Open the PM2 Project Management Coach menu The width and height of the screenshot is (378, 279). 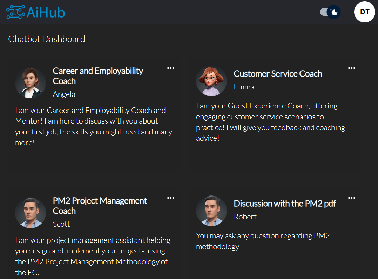(171, 198)
